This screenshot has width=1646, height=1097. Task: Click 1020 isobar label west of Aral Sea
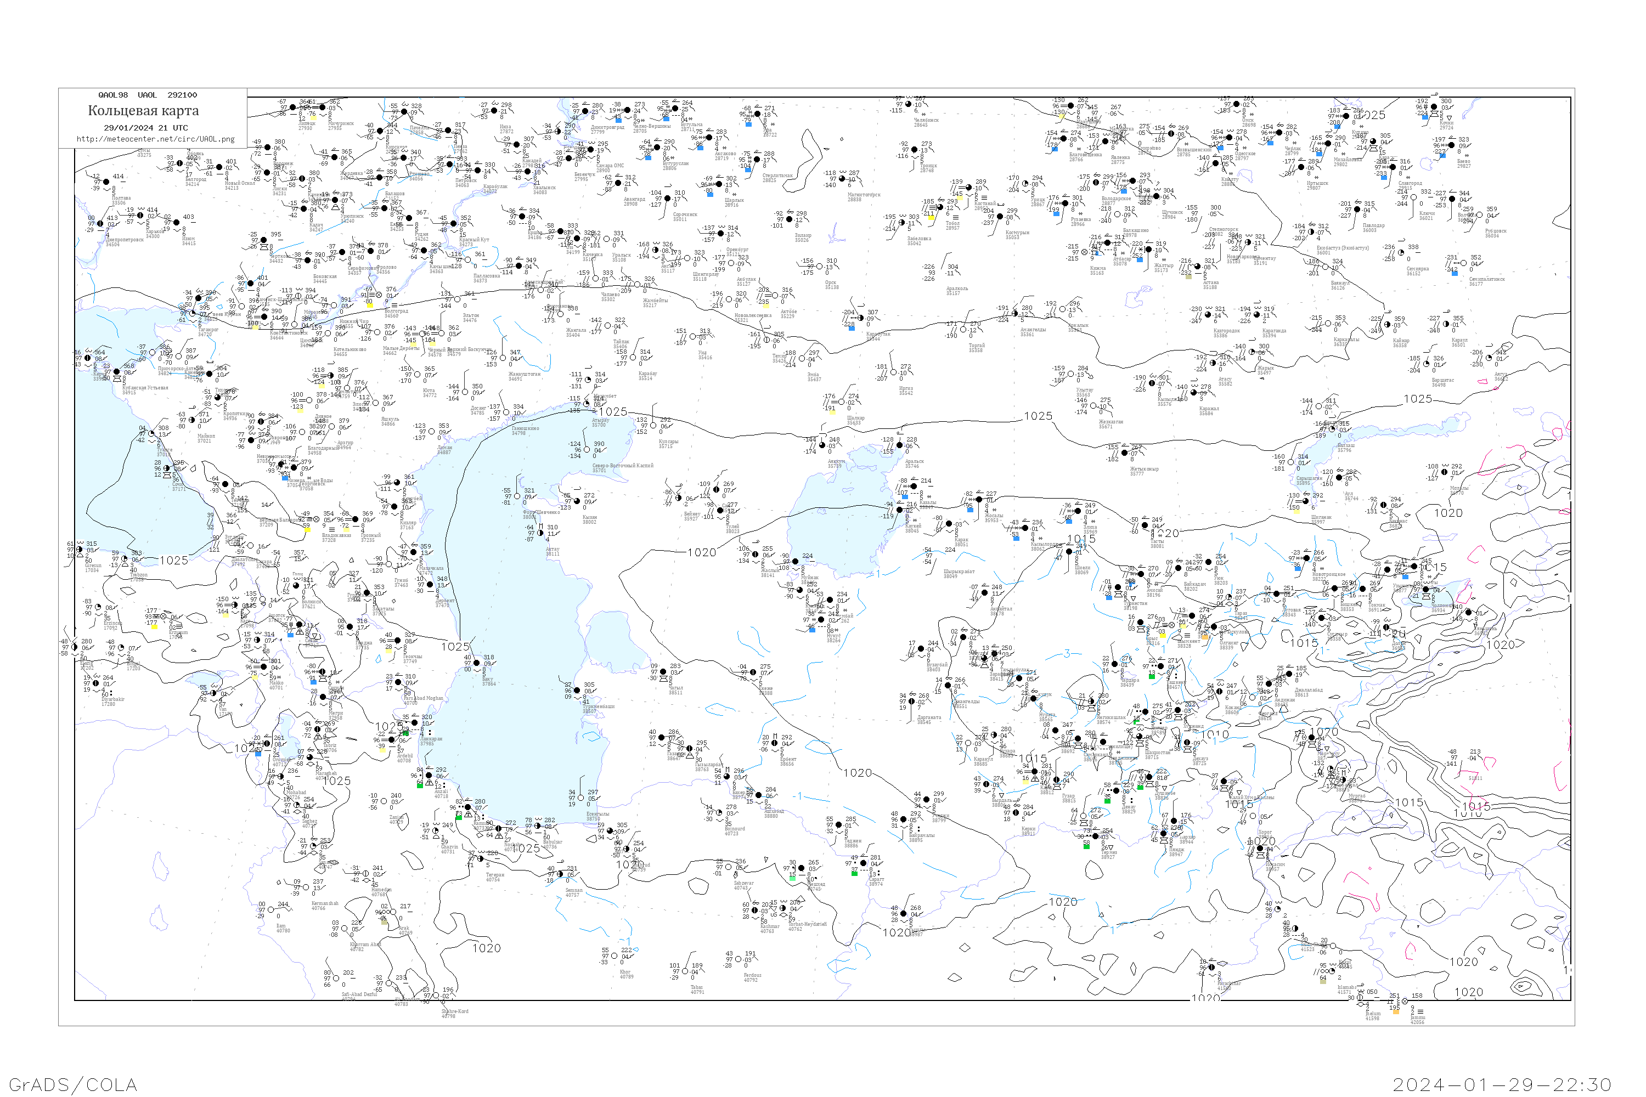coord(701,553)
